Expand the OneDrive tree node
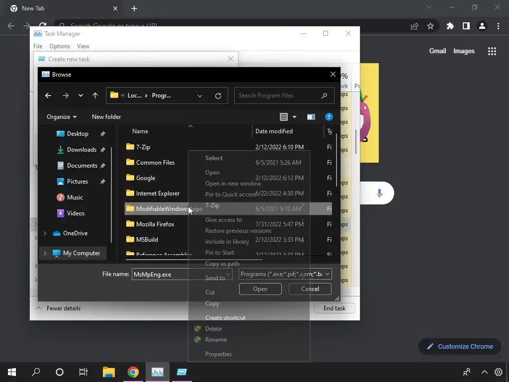 45,233
